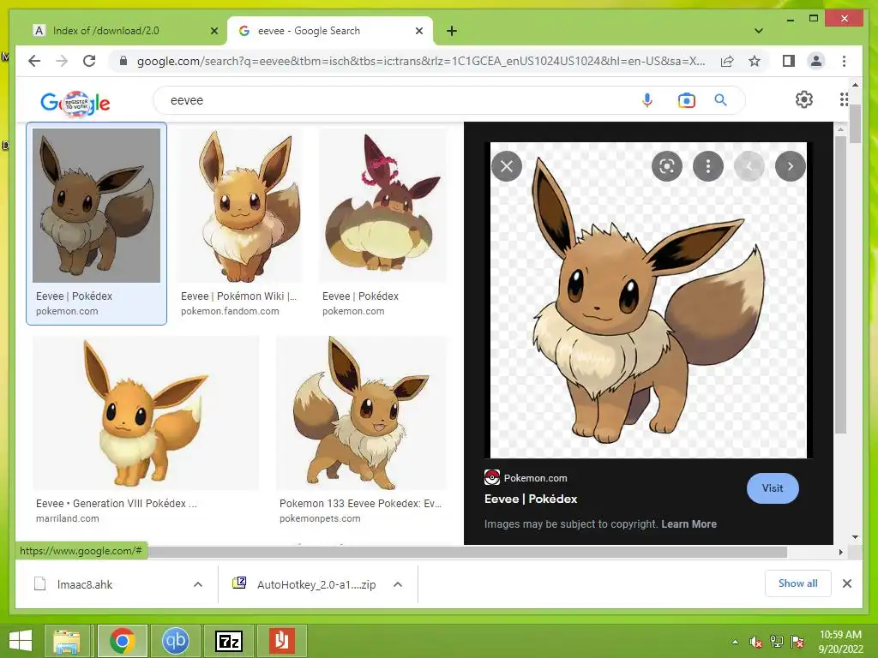Search inside image with Google Lens icon
The height and width of the screenshot is (658, 878).
pos(667,166)
